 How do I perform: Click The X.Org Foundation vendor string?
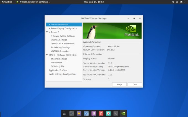pyautogui.click(x=118, y=67)
